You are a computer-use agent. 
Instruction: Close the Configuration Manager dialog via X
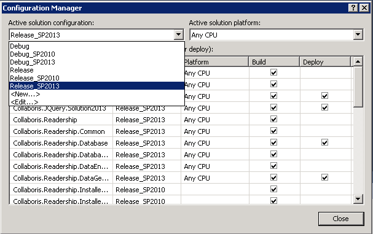click(364, 8)
